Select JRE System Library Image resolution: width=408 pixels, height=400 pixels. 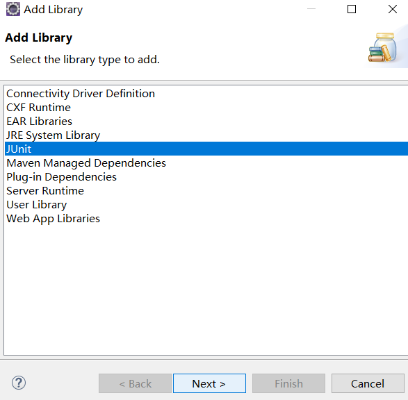point(206,135)
